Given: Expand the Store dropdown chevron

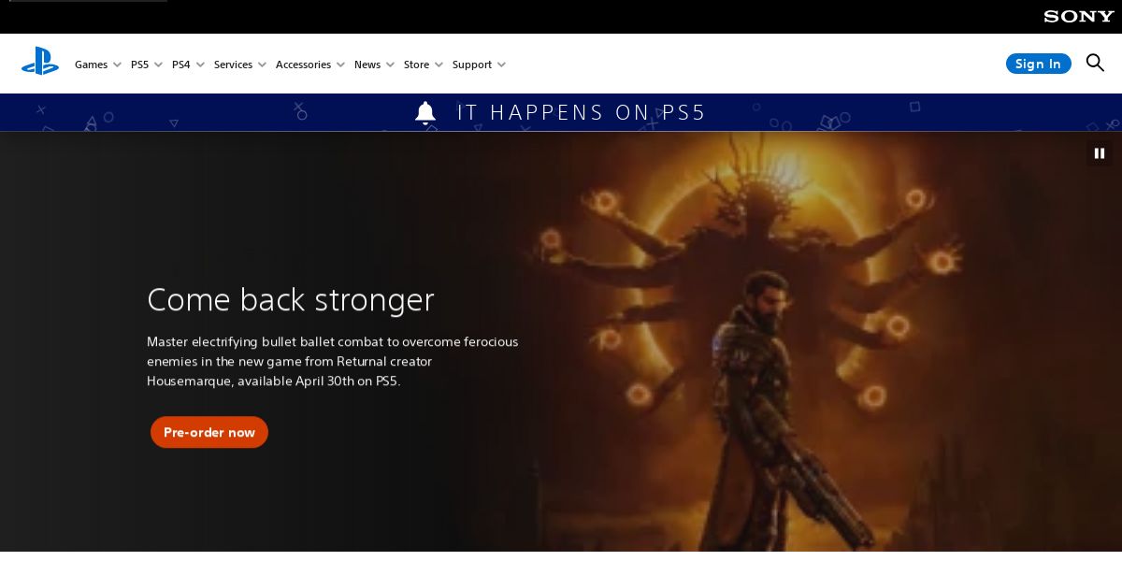Looking at the screenshot, I should (439, 65).
